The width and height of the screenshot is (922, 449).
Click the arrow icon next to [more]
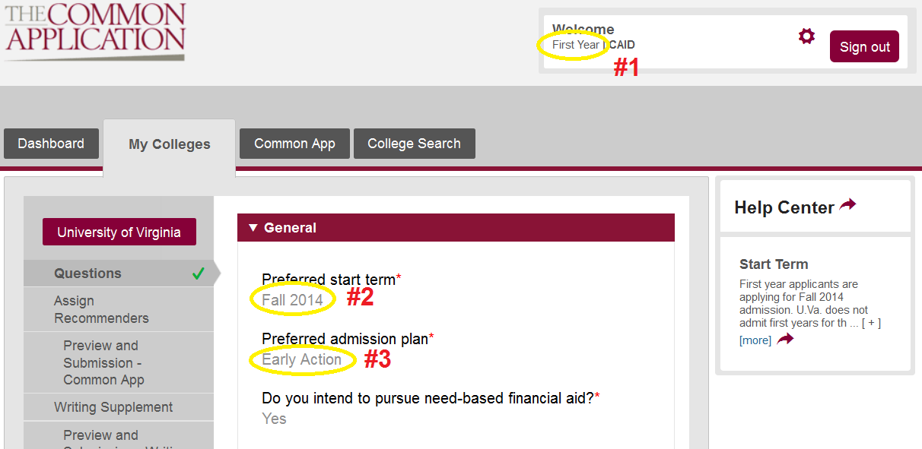point(785,339)
